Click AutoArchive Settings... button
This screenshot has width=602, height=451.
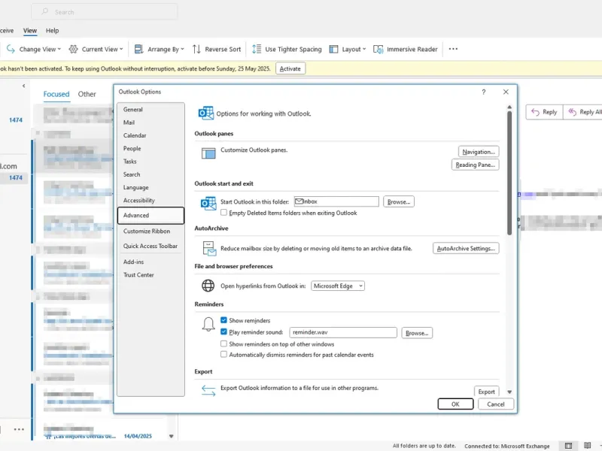point(466,249)
